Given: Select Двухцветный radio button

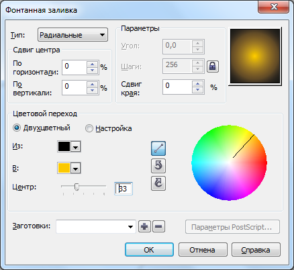Looking at the screenshot, I should 17,128.
